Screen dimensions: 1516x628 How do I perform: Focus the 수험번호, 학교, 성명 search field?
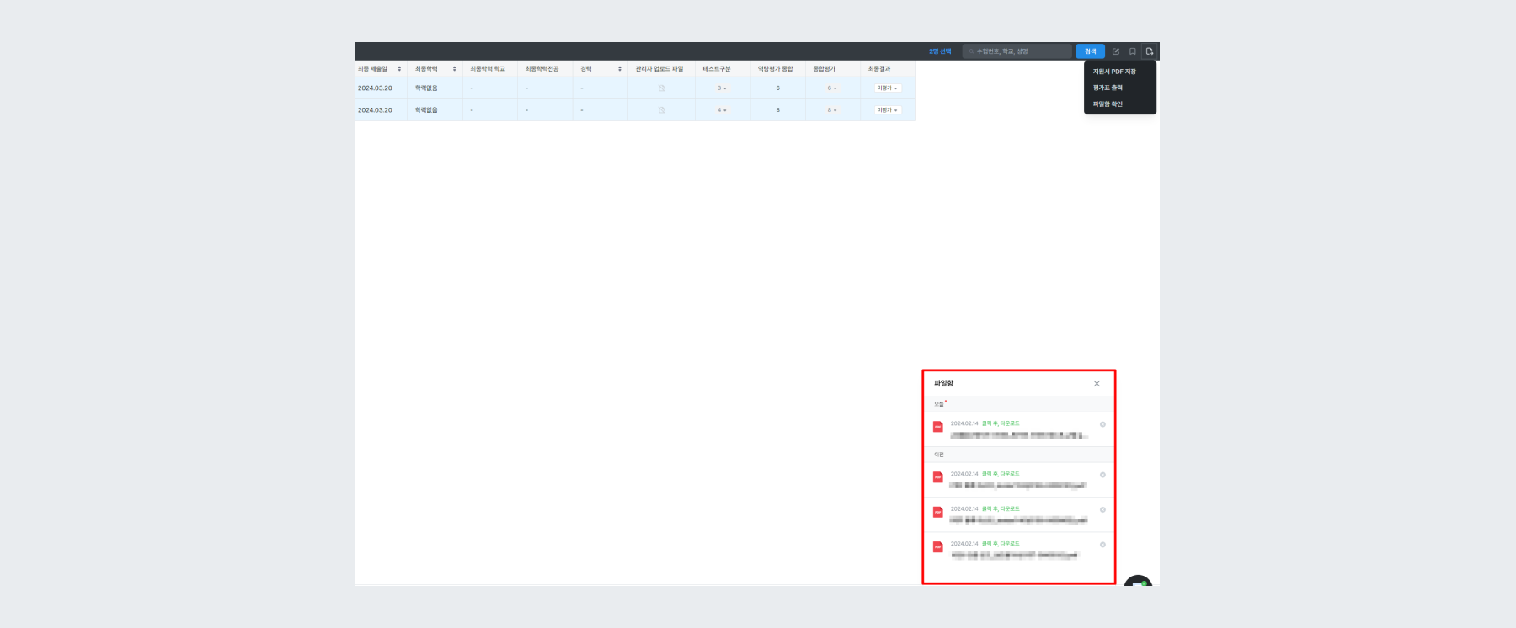click(x=1017, y=51)
